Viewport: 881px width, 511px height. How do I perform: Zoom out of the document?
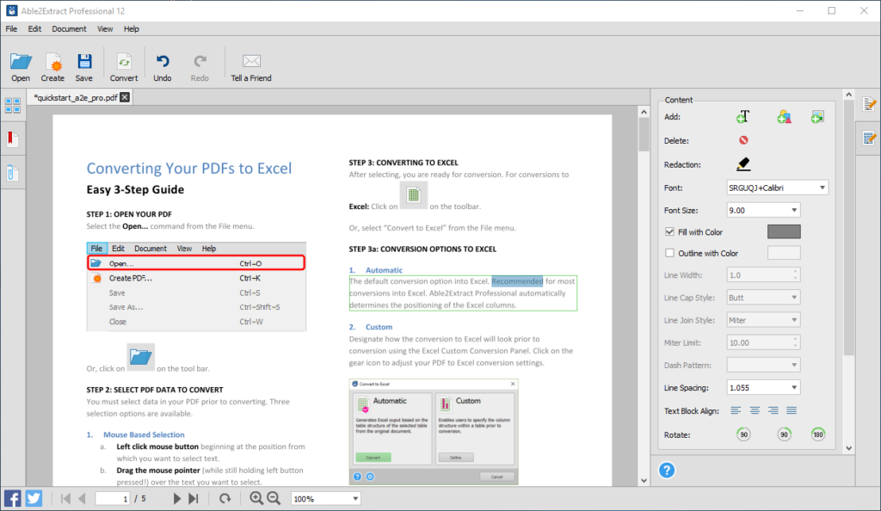coord(274,498)
